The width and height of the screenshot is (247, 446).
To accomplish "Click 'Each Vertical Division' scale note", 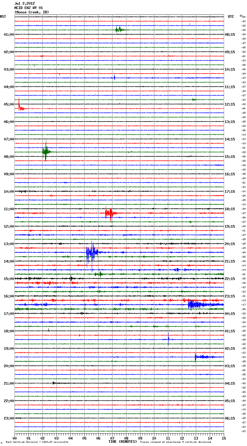I will [37, 442].
